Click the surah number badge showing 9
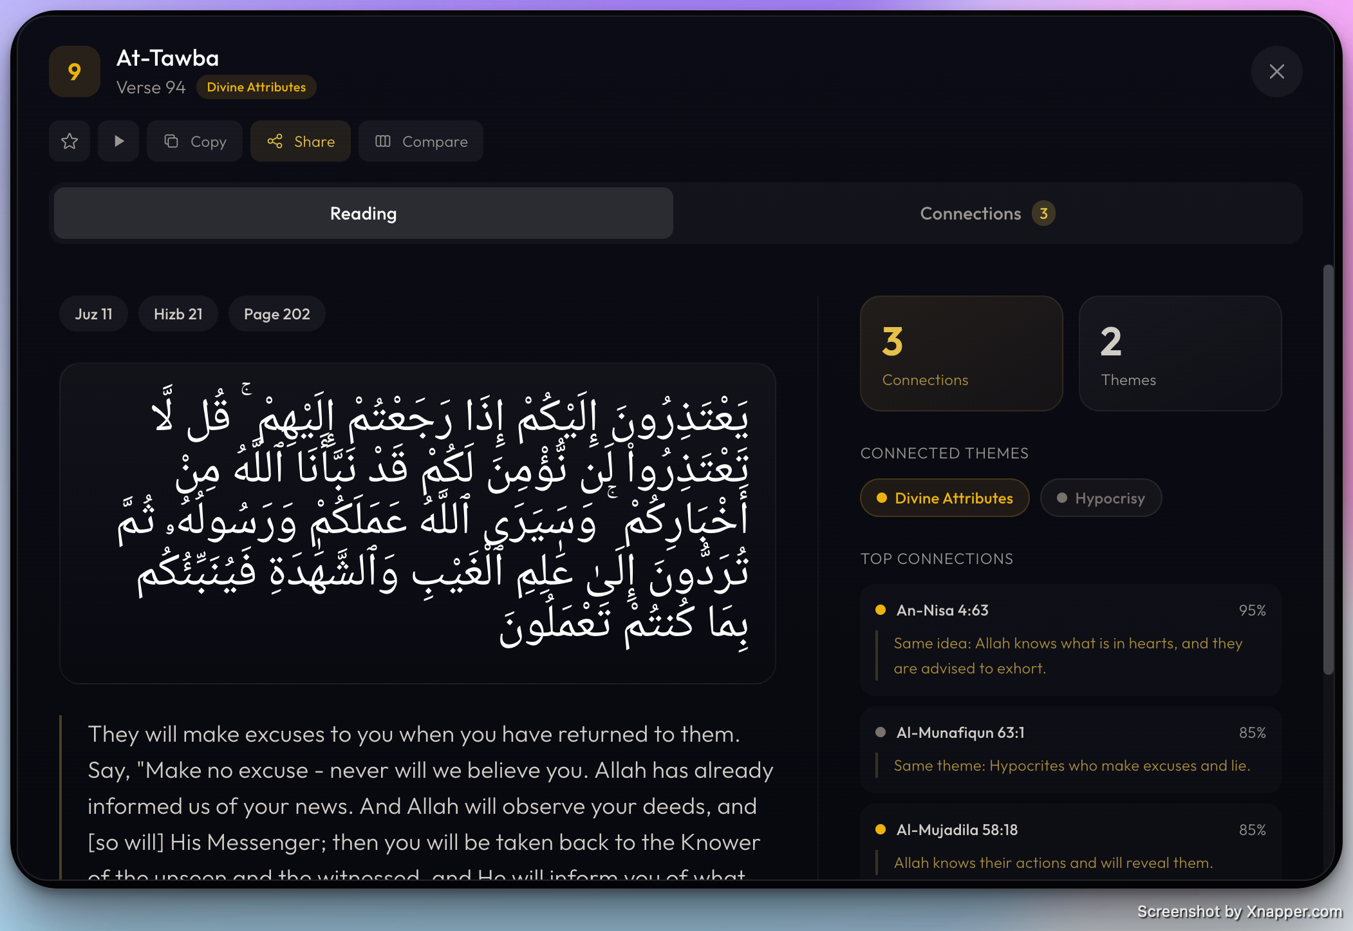Viewport: 1353px width, 931px height. [75, 71]
